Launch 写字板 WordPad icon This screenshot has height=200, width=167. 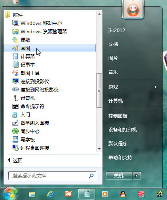(x=15, y=139)
